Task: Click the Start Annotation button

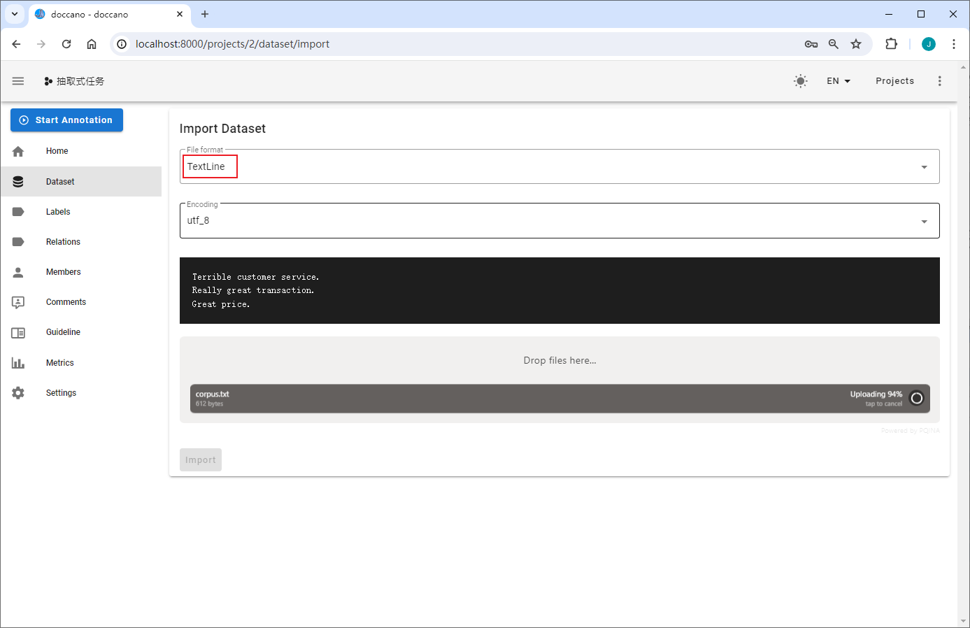Action: [x=66, y=120]
